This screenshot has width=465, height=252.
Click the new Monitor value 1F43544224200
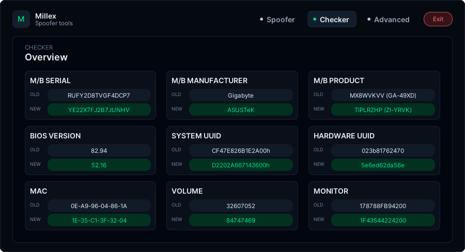click(x=383, y=220)
